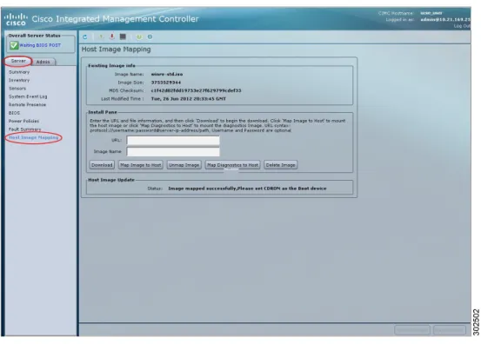Switch to the Admin tab

coord(43,62)
